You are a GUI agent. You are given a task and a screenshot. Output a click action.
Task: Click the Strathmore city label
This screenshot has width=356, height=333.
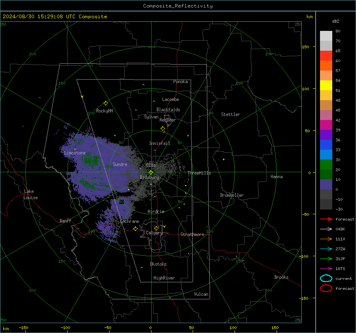pos(192,234)
